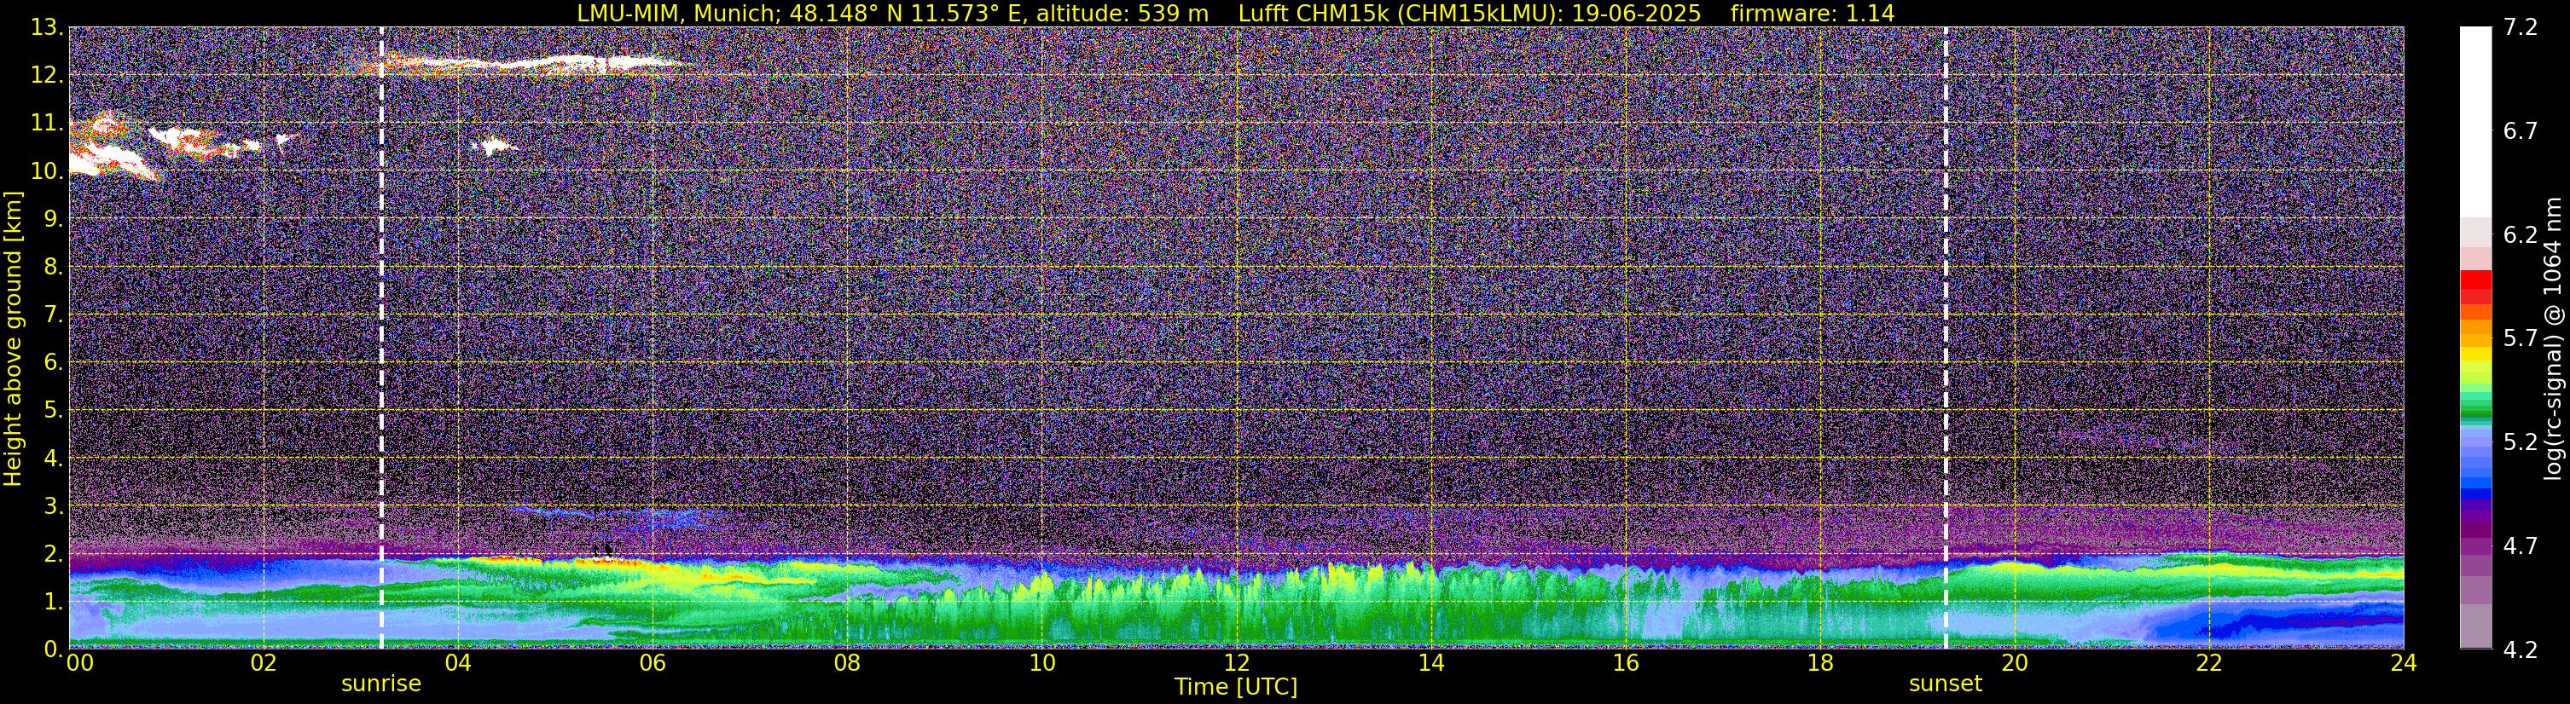Click the y-axis height tick '9.'
Image resolution: width=2570 pixels, height=704 pixels.
[x=52, y=218]
